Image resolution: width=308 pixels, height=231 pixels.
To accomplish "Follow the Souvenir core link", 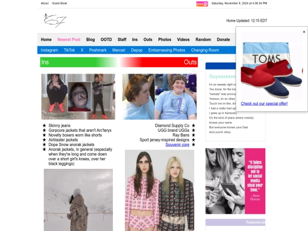I will coord(177,144).
